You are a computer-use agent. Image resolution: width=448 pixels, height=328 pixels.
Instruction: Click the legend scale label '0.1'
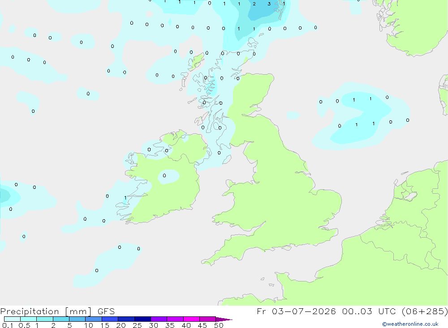point(8,325)
